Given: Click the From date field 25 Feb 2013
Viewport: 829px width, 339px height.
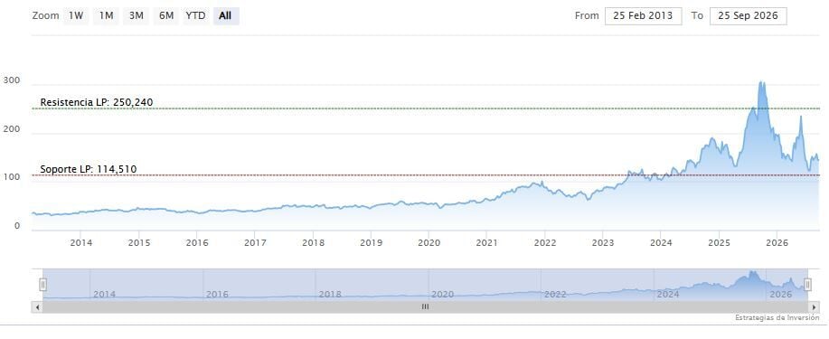Looking at the screenshot, I should (x=643, y=16).
